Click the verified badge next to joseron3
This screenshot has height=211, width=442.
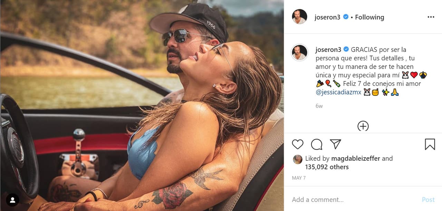pyautogui.click(x=345, y=16)
